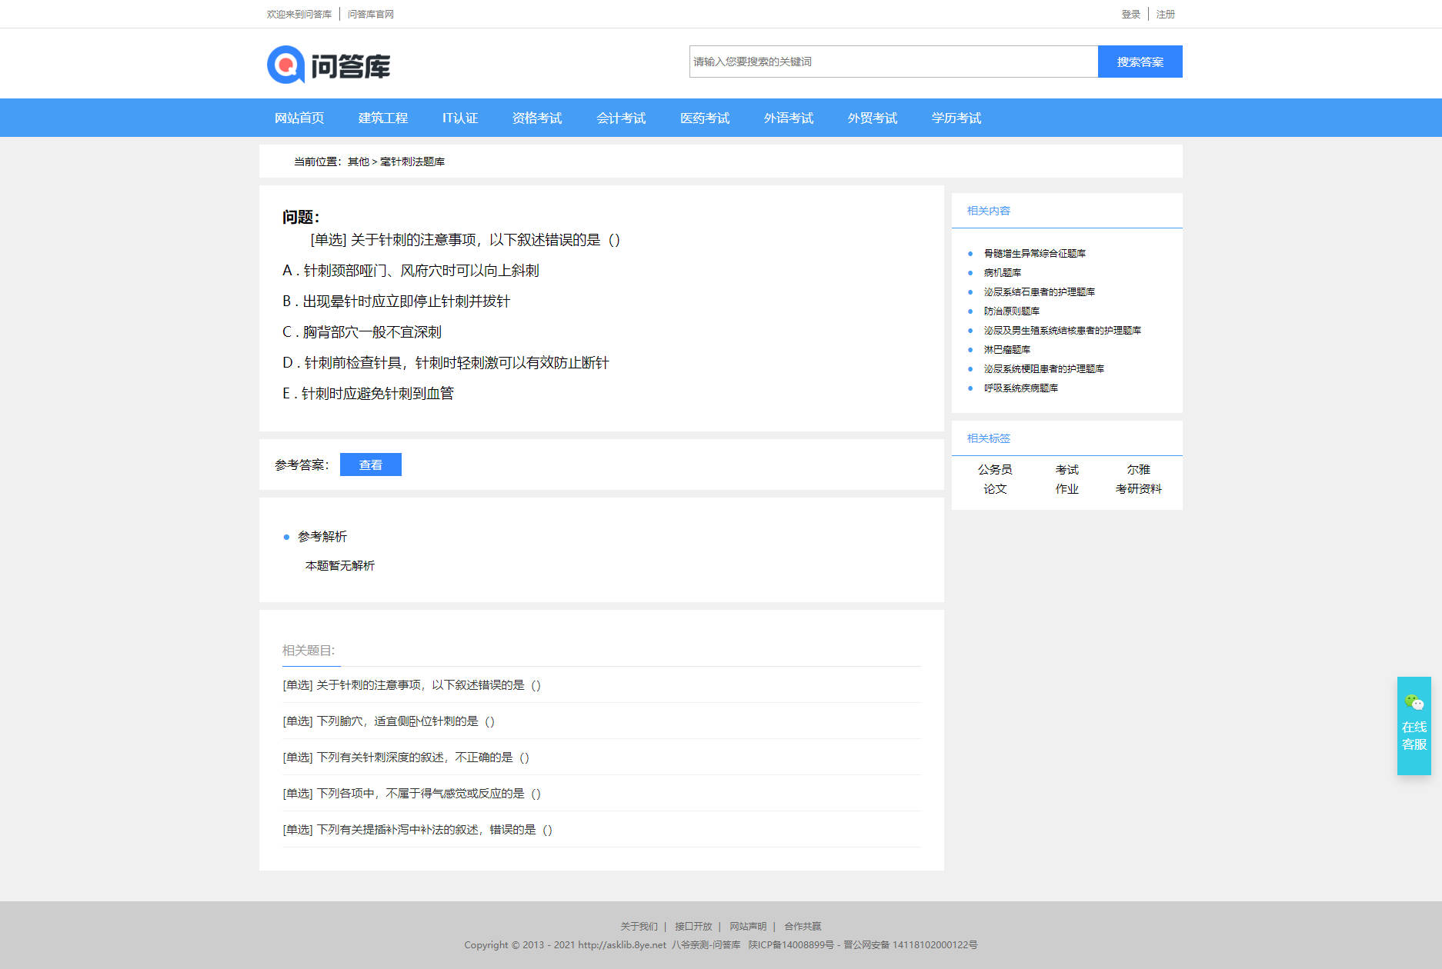Open 骨髓增生异常综合征题库 related link

point(1034,253)
